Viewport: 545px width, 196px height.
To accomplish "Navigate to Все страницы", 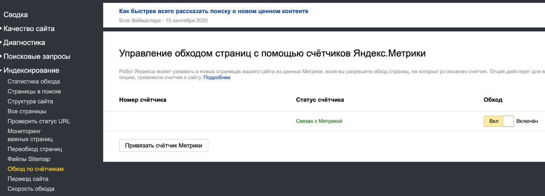I will pos(27,111).
